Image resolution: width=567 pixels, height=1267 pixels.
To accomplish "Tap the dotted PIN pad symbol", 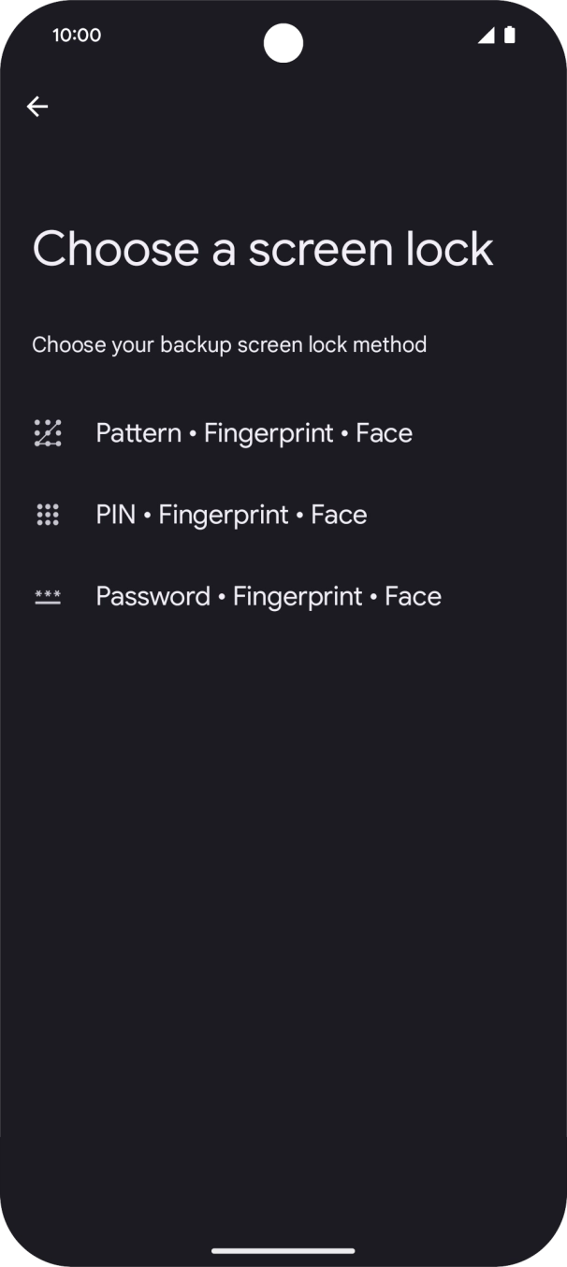I will (48, 514).
